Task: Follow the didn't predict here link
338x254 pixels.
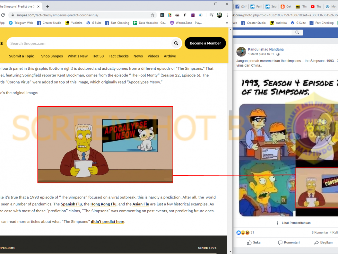Action: pyautogui.click(x=108, y=222)
